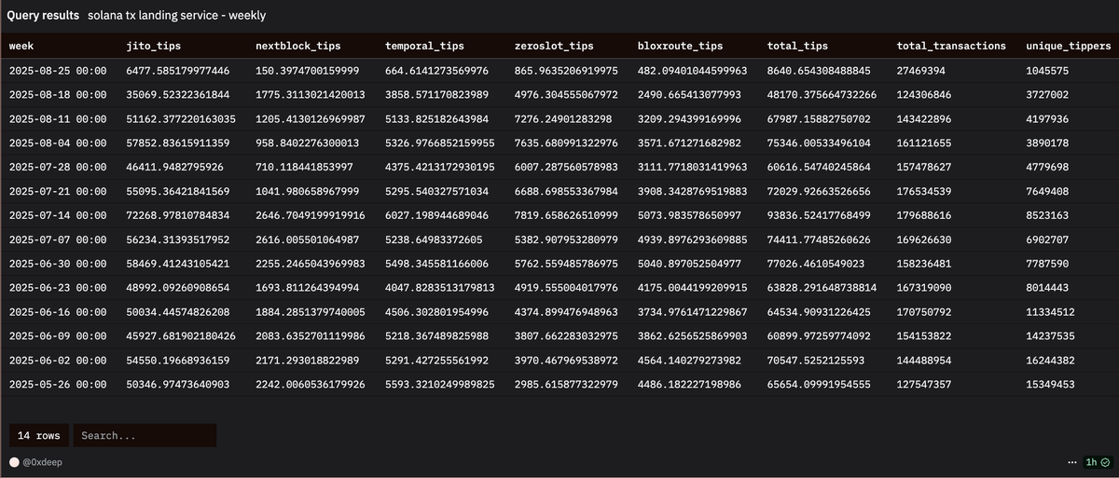Select the 'Query results' heading
Image resolution: width=1119 pixels, height=478 pixels.
tap(44, 17)
